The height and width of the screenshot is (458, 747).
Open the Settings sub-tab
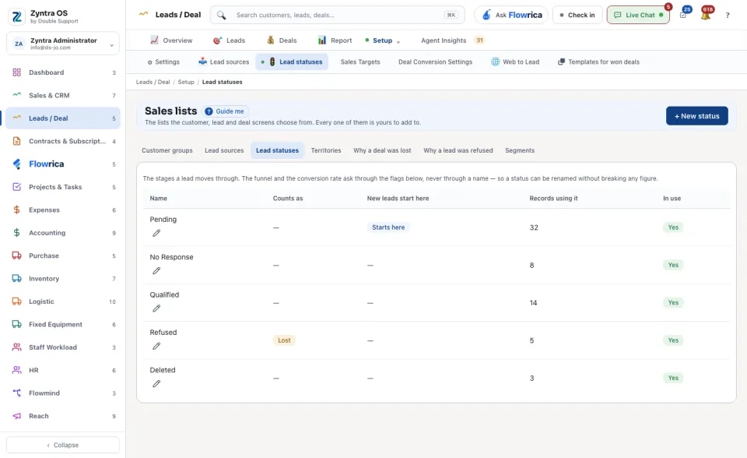point(163,62)
